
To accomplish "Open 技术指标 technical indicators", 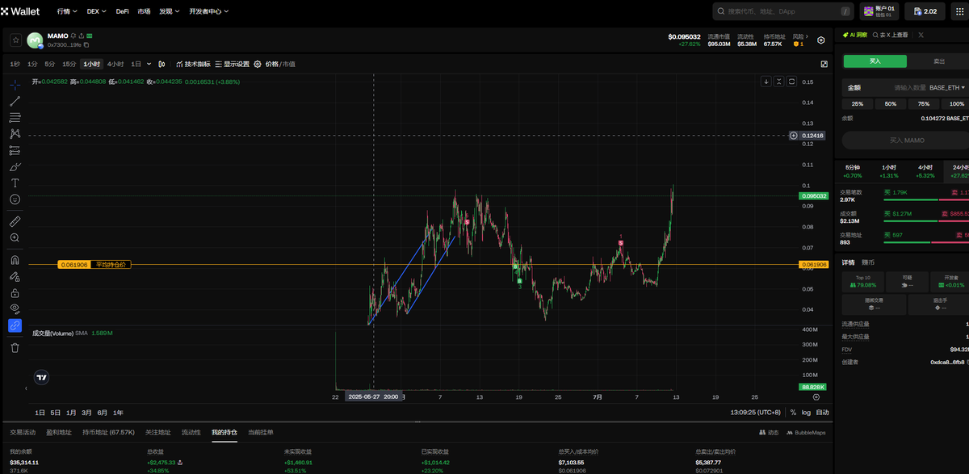I will pyautogui.click(x=193, y=64).
